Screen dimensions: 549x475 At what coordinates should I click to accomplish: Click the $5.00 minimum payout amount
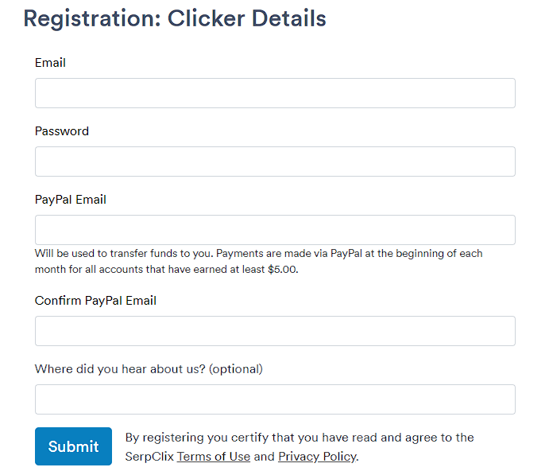pos(282,269)
